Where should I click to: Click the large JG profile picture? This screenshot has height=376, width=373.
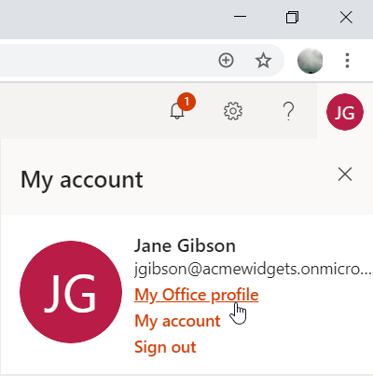(71, 292)
